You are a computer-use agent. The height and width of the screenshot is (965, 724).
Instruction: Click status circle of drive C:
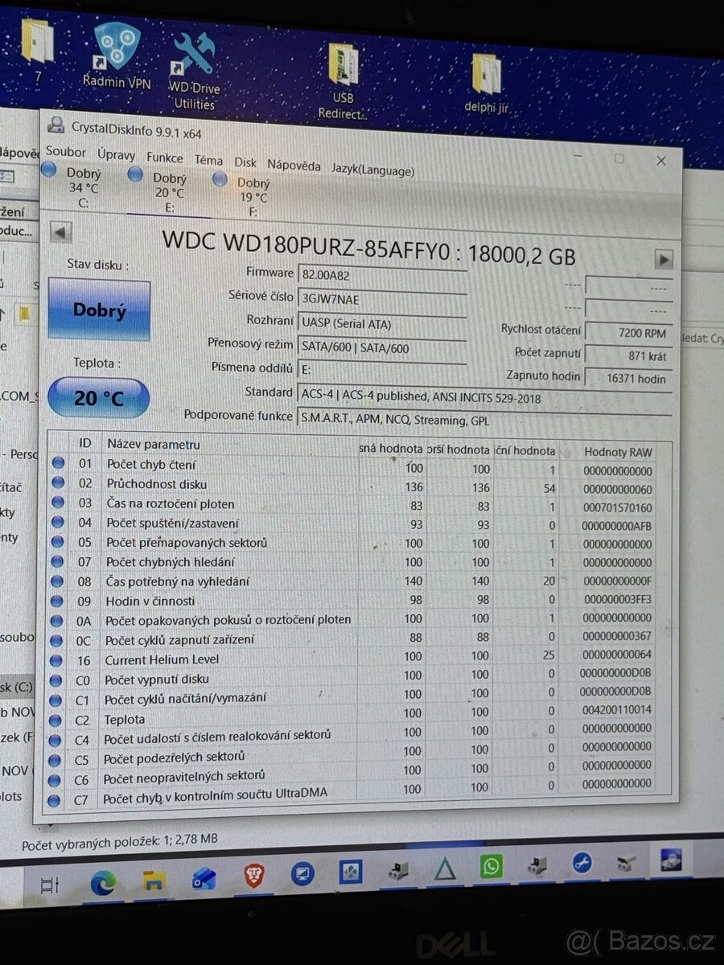[x=48, y=170]
